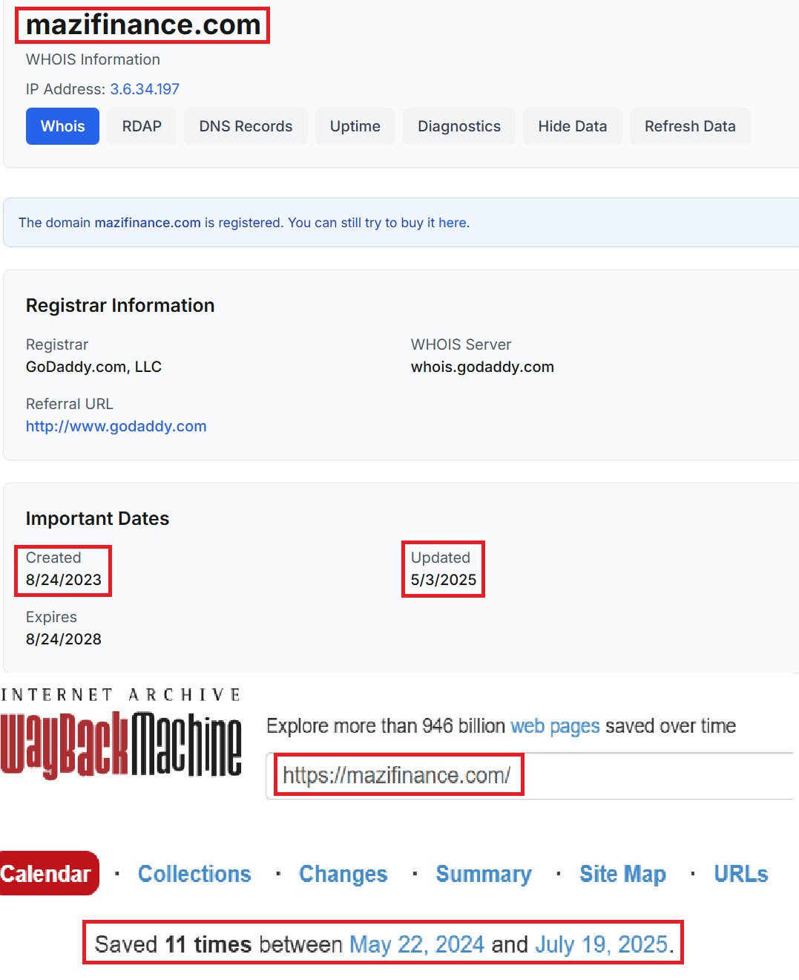The image size is (799, 980).
Task: Select the Whois tab
Action: (62, 126)
